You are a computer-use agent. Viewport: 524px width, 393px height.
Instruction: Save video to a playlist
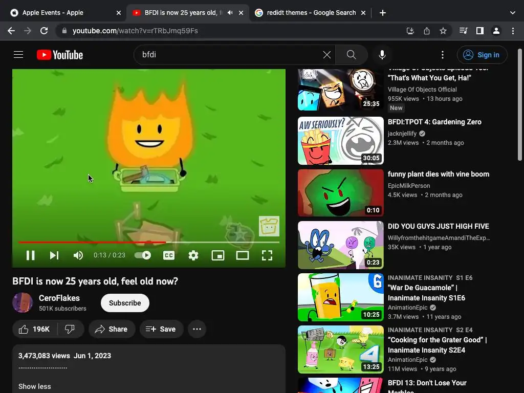161,329
